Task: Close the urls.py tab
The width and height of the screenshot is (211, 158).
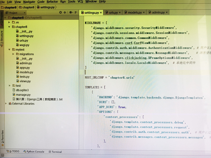Action: pos(120,13)
